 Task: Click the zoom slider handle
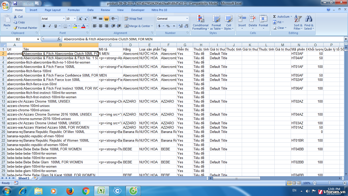coord(329,183)
